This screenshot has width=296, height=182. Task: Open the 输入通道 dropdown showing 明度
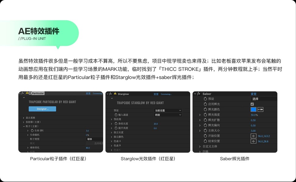168,115
